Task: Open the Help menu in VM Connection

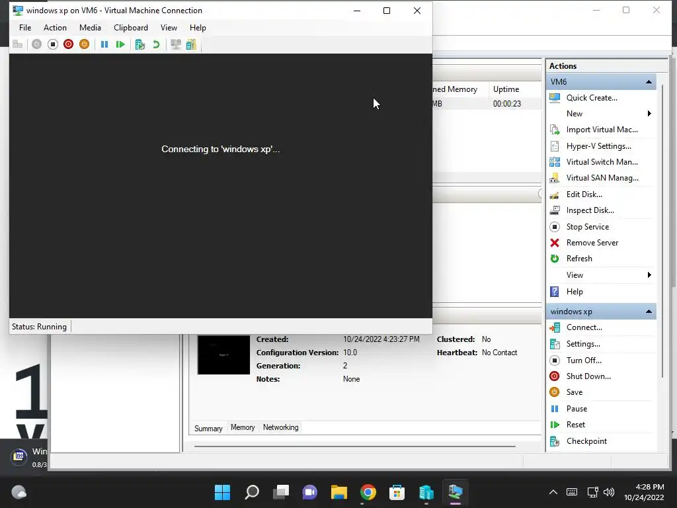Action: [198, 28]
